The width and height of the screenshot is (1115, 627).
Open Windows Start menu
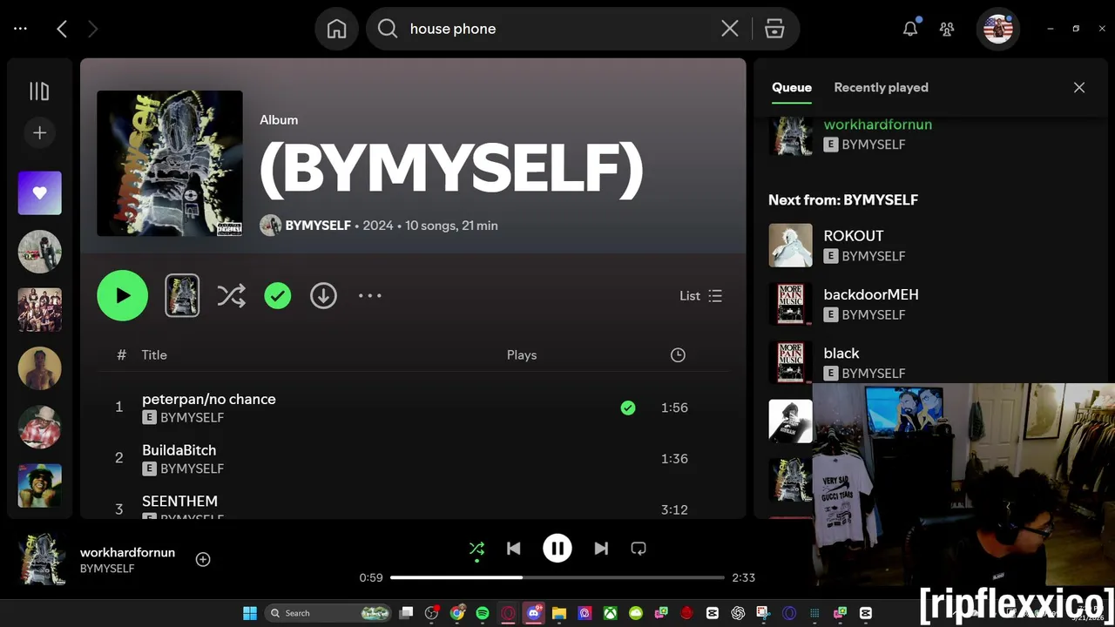point(250,613)
